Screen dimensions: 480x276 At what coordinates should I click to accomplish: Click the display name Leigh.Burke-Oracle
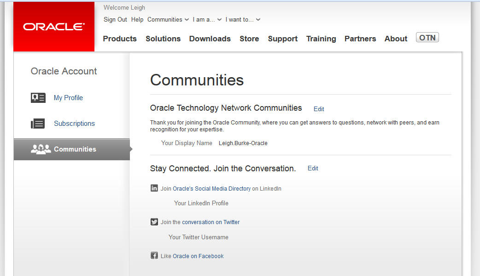243,143
